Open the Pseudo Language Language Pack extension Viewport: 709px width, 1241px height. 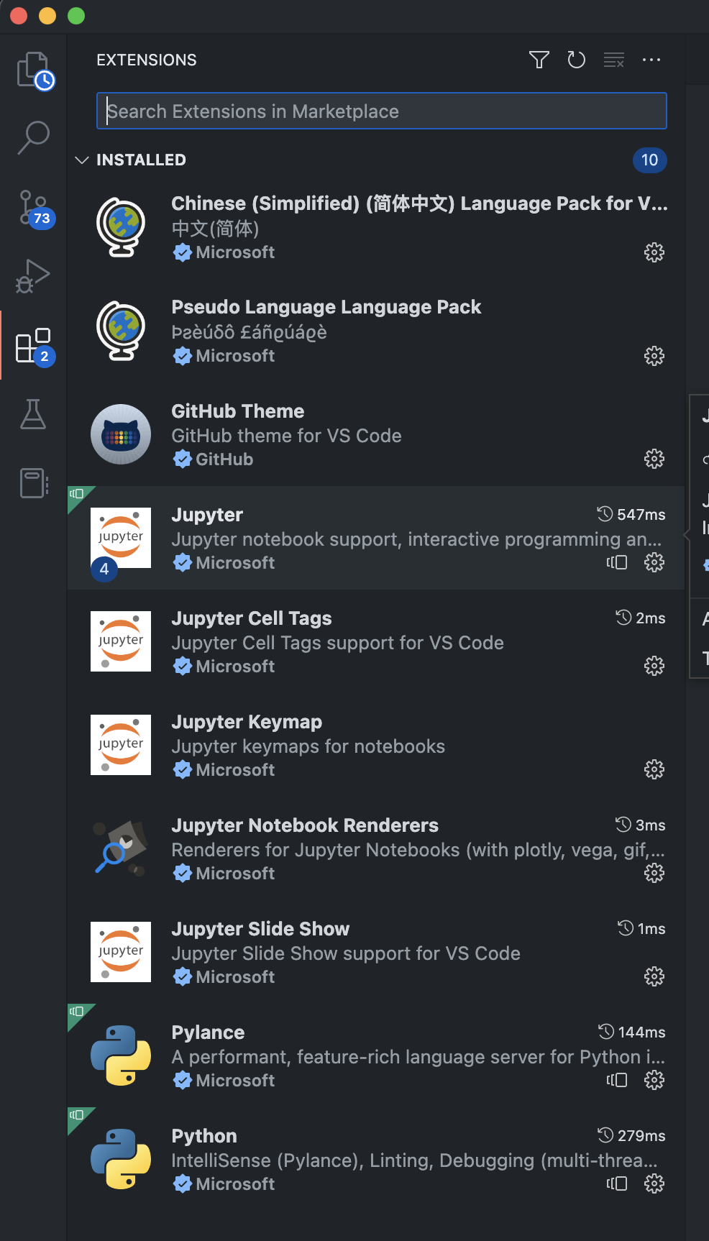[324, 331]
